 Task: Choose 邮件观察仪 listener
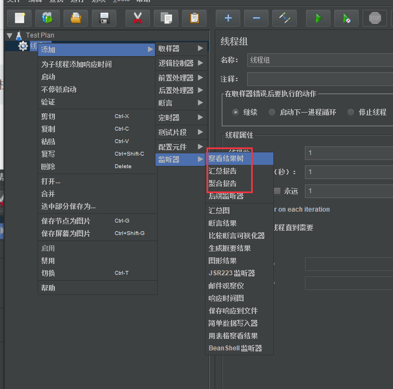click(239, 286)
